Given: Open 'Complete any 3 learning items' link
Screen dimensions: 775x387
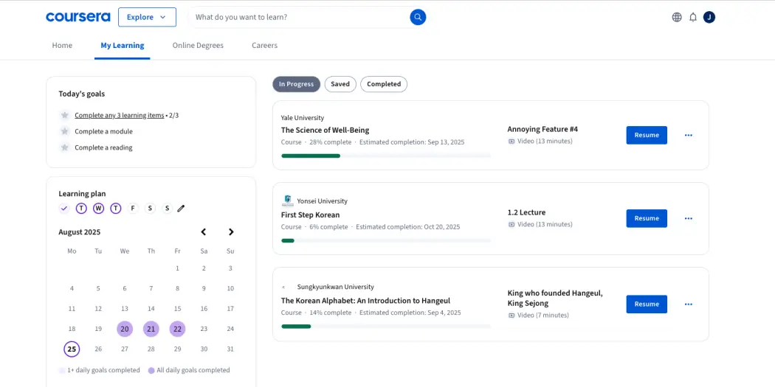Looking at the screenshot, I should pos(120,116).
